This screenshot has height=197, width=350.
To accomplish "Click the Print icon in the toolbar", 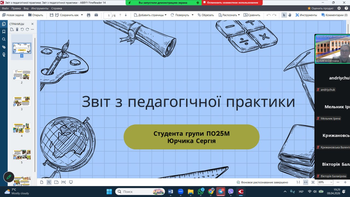I will point(89,15).
